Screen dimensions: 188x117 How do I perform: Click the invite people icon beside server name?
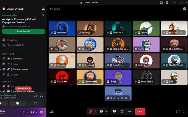click(x=43, y=9)
